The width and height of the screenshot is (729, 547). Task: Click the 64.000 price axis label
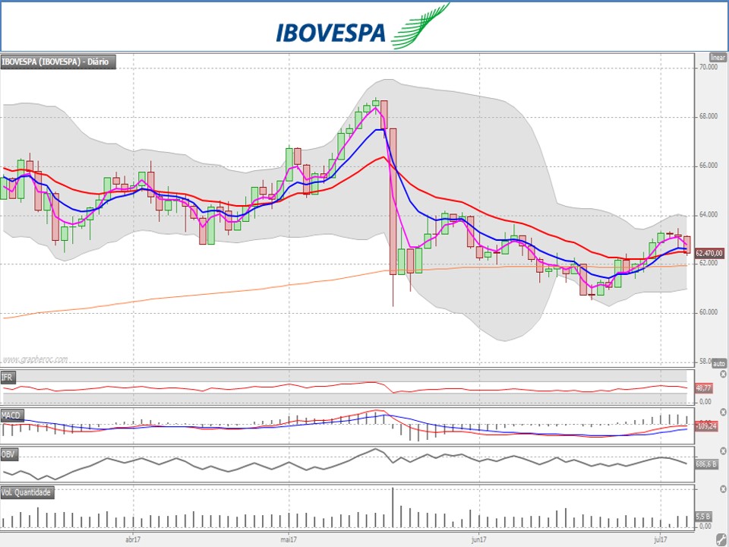click(708, 215)
